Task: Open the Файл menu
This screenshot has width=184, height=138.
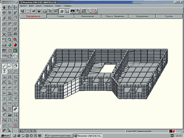Action: [31, 6]
